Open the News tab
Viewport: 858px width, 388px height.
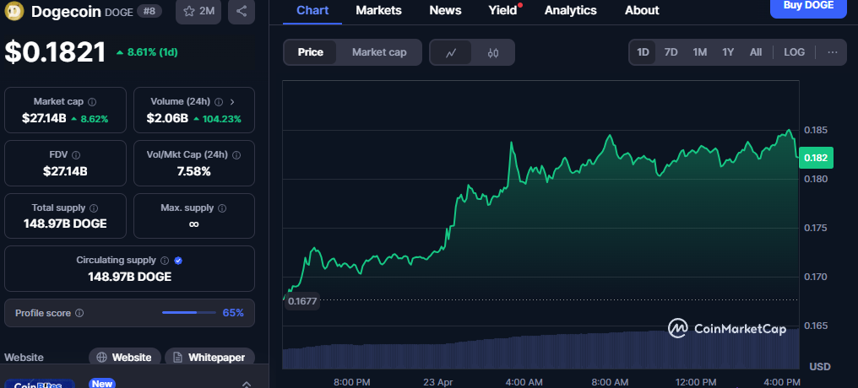point(445,10)
